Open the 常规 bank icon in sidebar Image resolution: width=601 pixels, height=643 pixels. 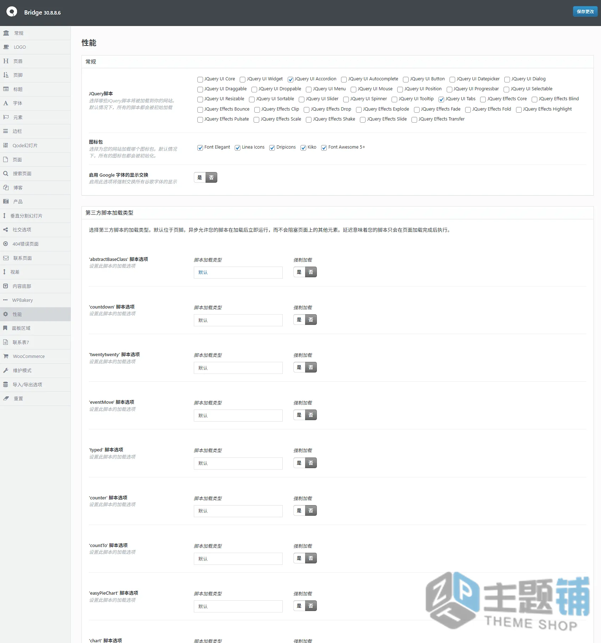point(6,33)
